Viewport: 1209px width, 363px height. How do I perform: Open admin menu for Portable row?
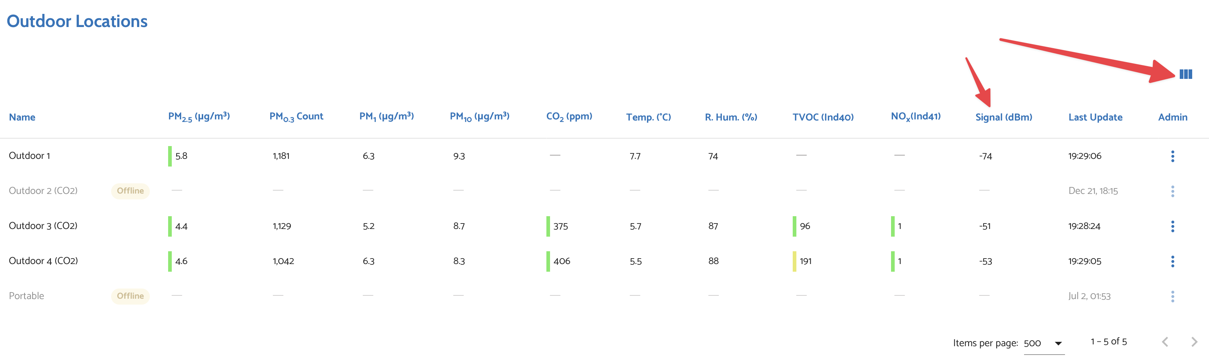click(x=1172, y=296)
